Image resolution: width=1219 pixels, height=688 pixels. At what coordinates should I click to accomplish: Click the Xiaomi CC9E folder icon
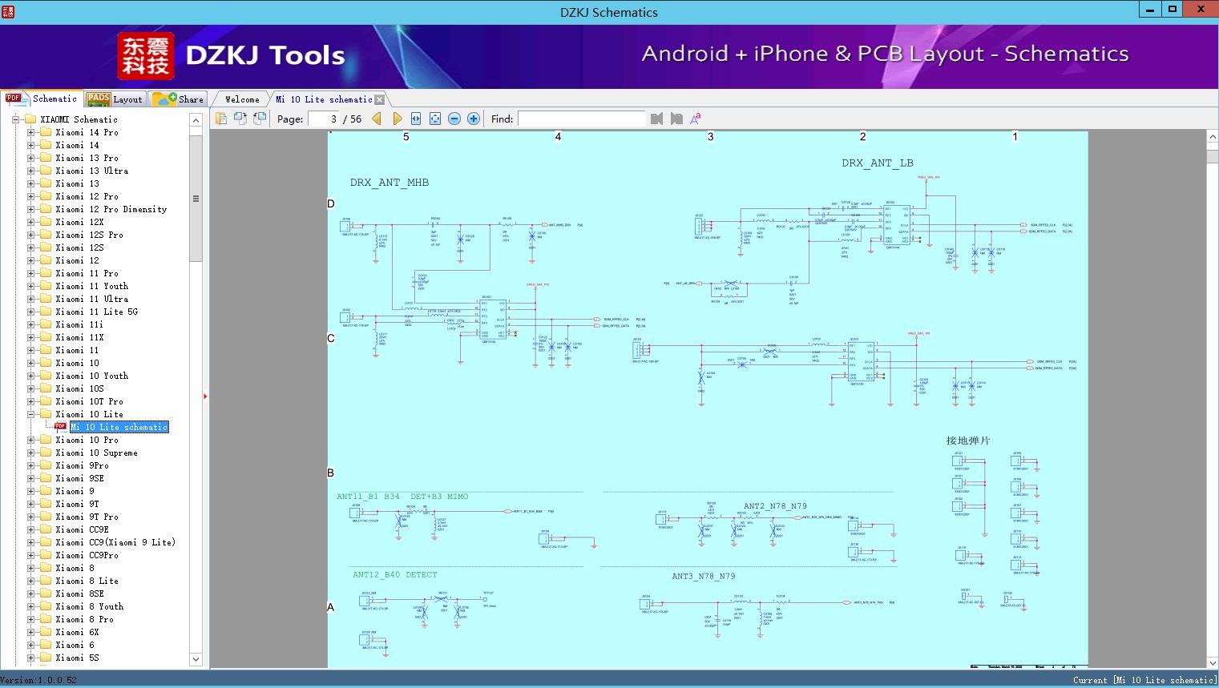click(x=46, y=529)
